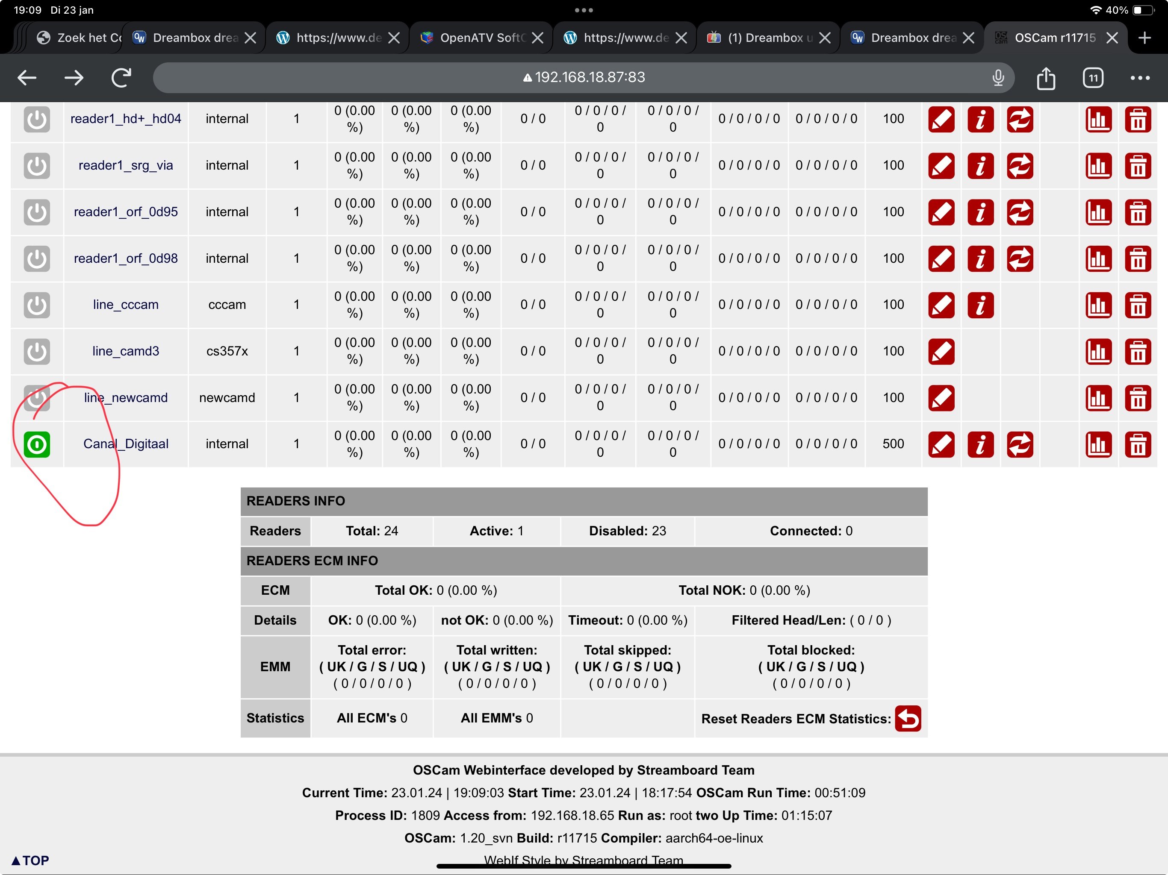This screenshot has width=1168, height=875.
Task: Show entitlements info for line_cccam
Action: 980,305
